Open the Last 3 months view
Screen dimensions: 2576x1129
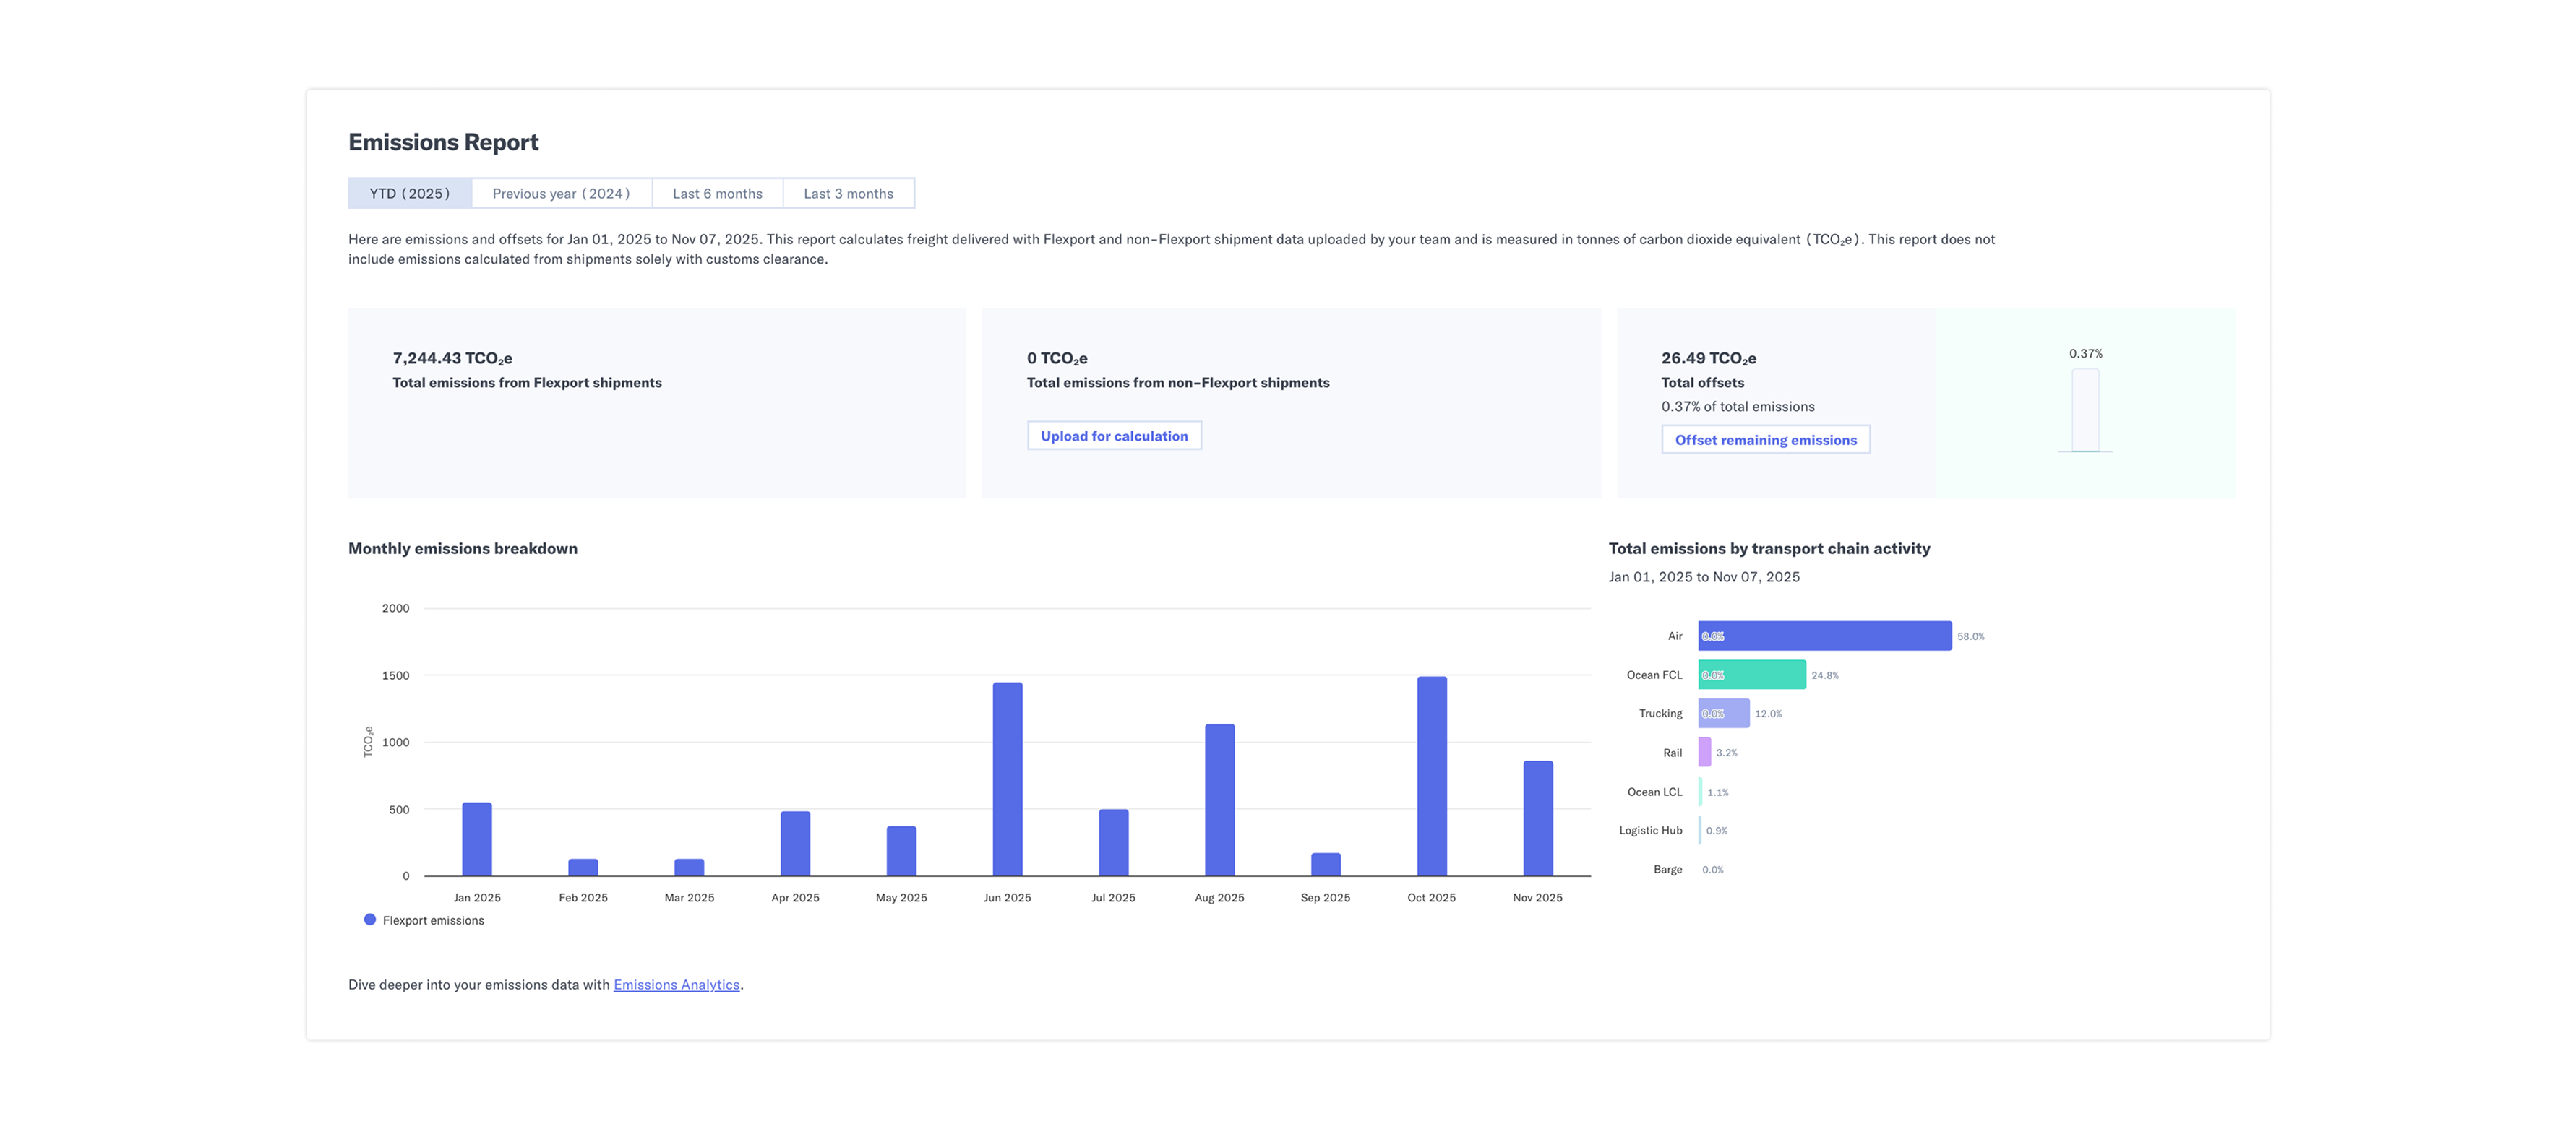(849, 193)
